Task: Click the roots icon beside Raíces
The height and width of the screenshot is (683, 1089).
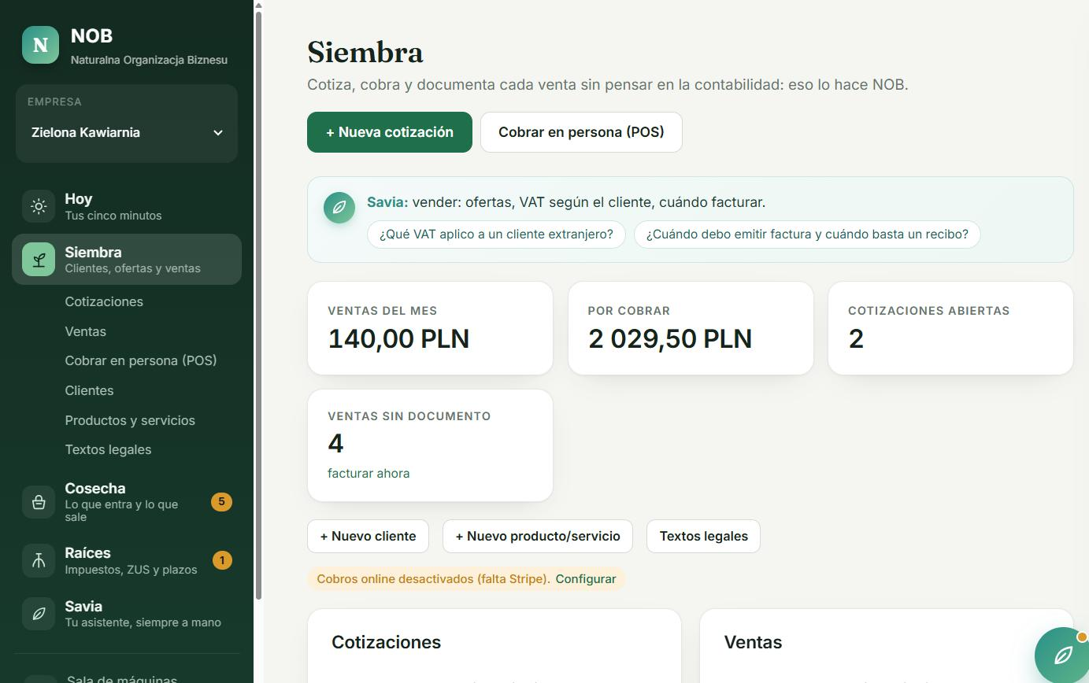Action: 39,560
